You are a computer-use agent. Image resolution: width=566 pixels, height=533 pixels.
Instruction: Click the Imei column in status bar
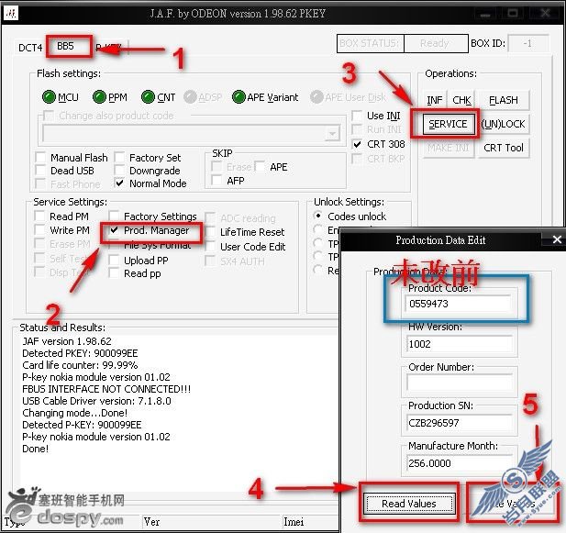point(310,522)
